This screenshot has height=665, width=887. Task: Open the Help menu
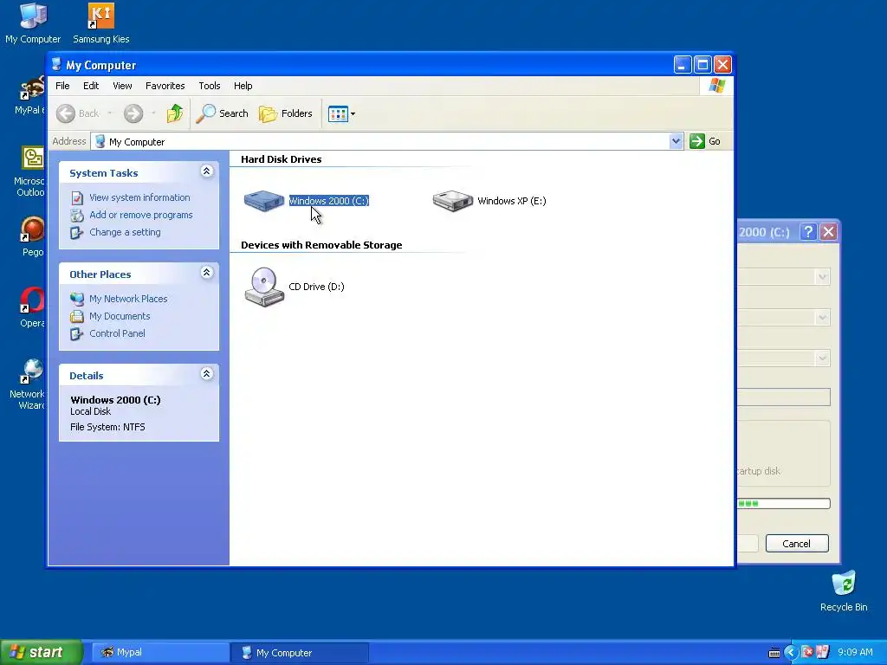[x=243, y=86]
